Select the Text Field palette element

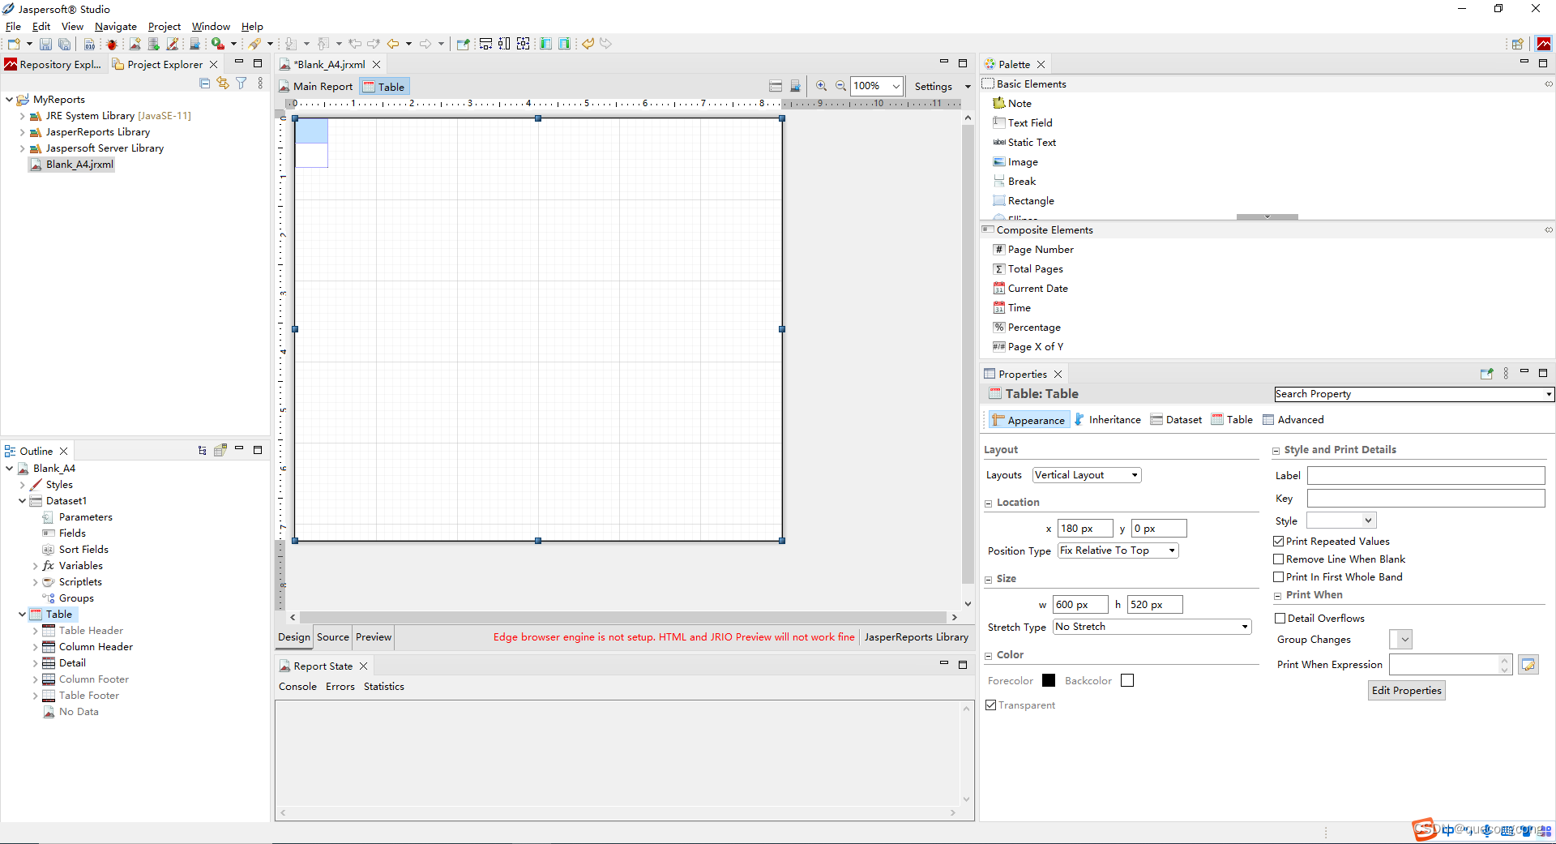pos(1023,122)
